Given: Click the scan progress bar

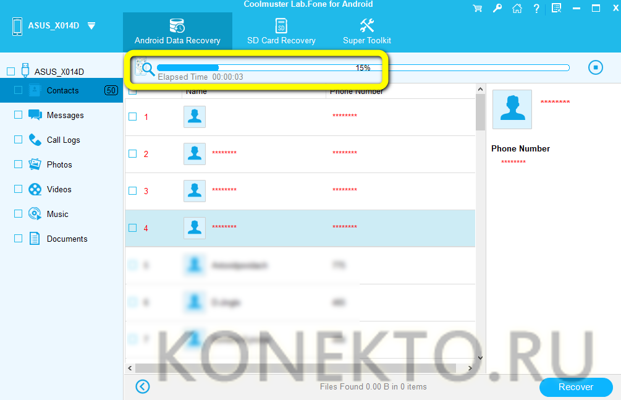Looking at the screenshot, I should coord(363,68).
